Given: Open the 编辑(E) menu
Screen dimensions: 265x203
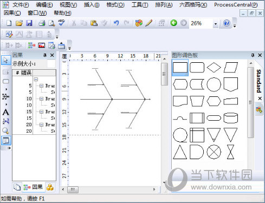Looking at the screenshot, I should [x=44, y=5].
